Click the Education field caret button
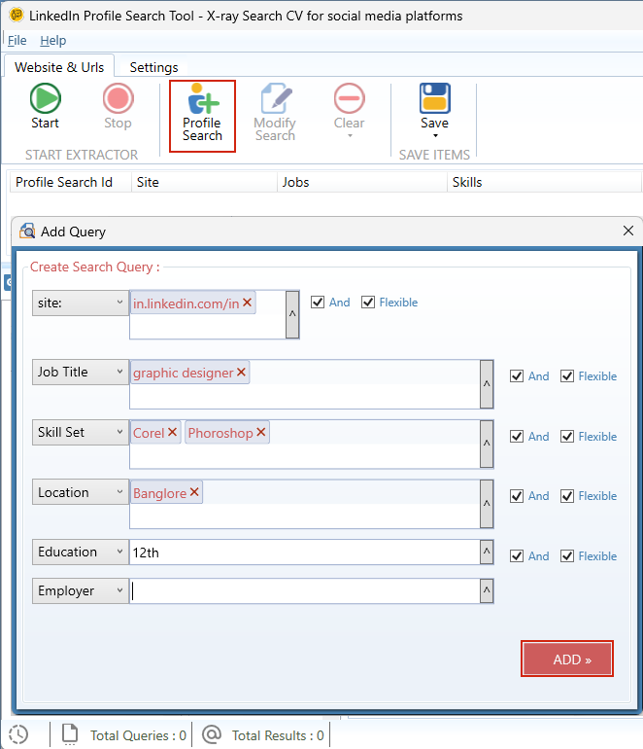This screenshot has width=643, height=749. [x=487, y=553]
